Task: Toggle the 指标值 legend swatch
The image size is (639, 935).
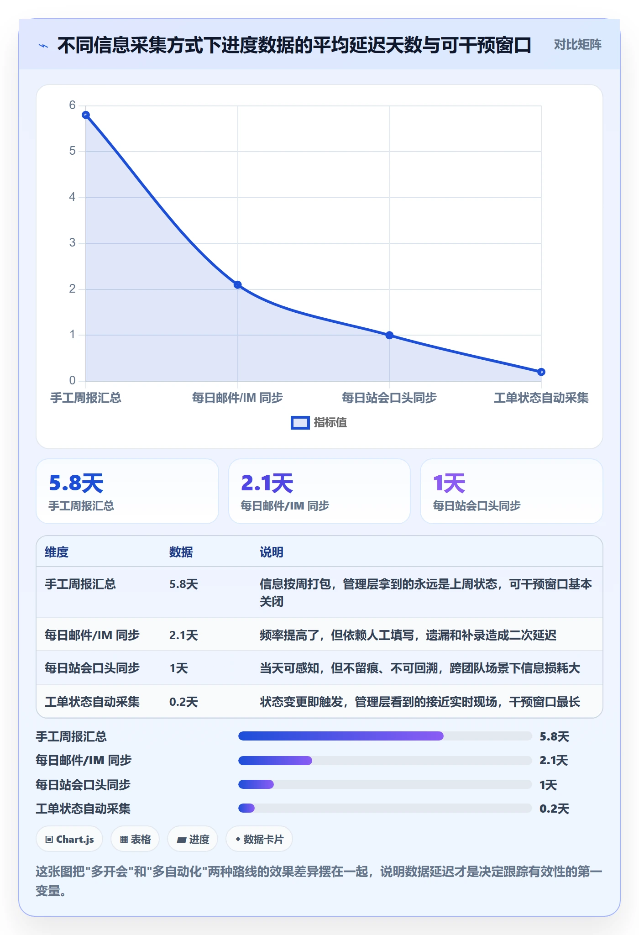Action: point(300,423)
